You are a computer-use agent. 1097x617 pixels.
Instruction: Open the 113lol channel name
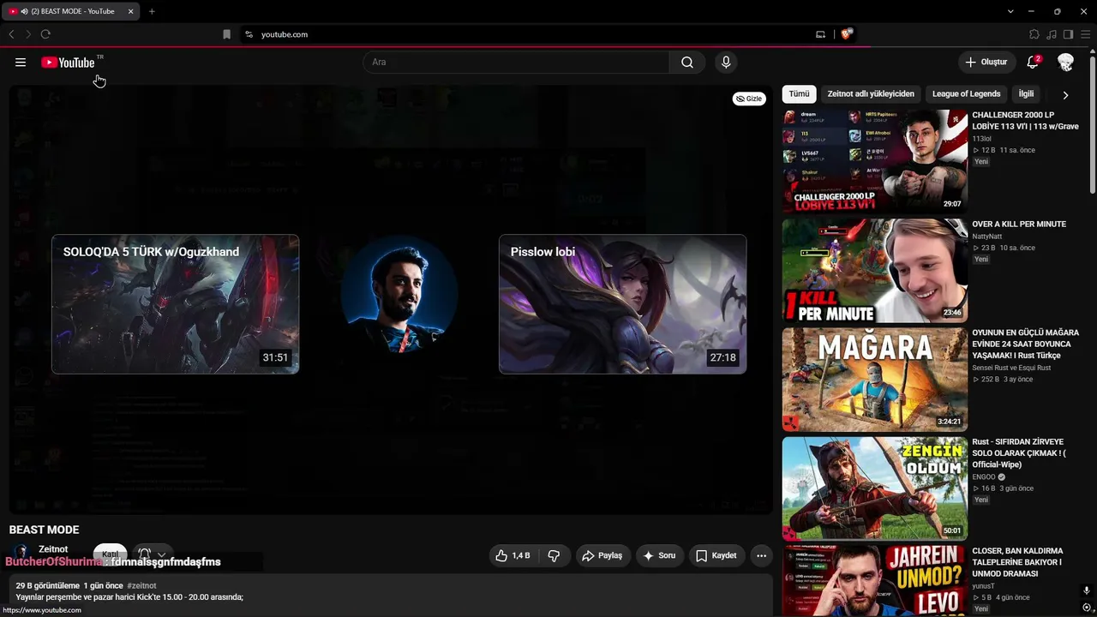pyautogui.click(x=981, y=139)
